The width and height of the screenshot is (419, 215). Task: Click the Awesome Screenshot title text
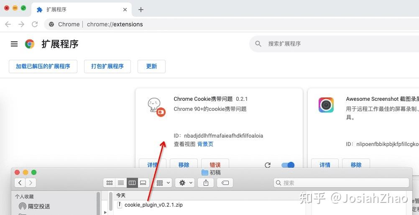point(382,99)
